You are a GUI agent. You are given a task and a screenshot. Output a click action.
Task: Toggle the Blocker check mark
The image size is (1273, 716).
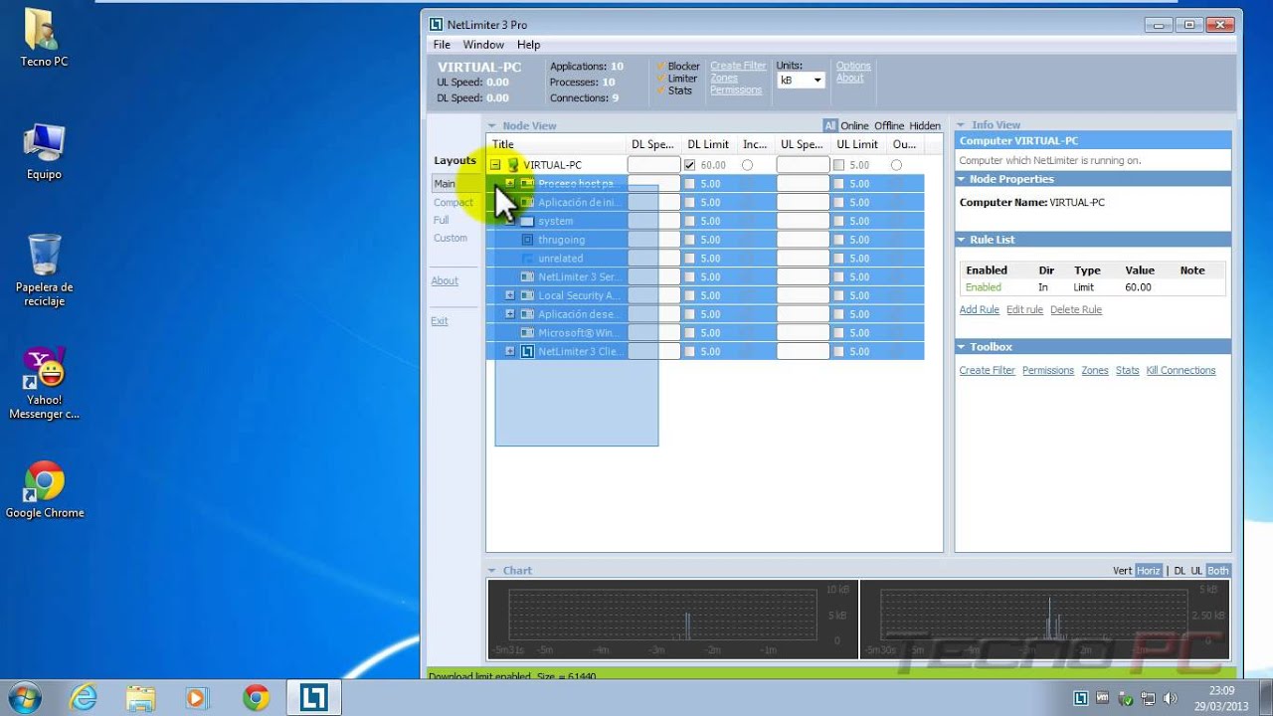(660, 67)
